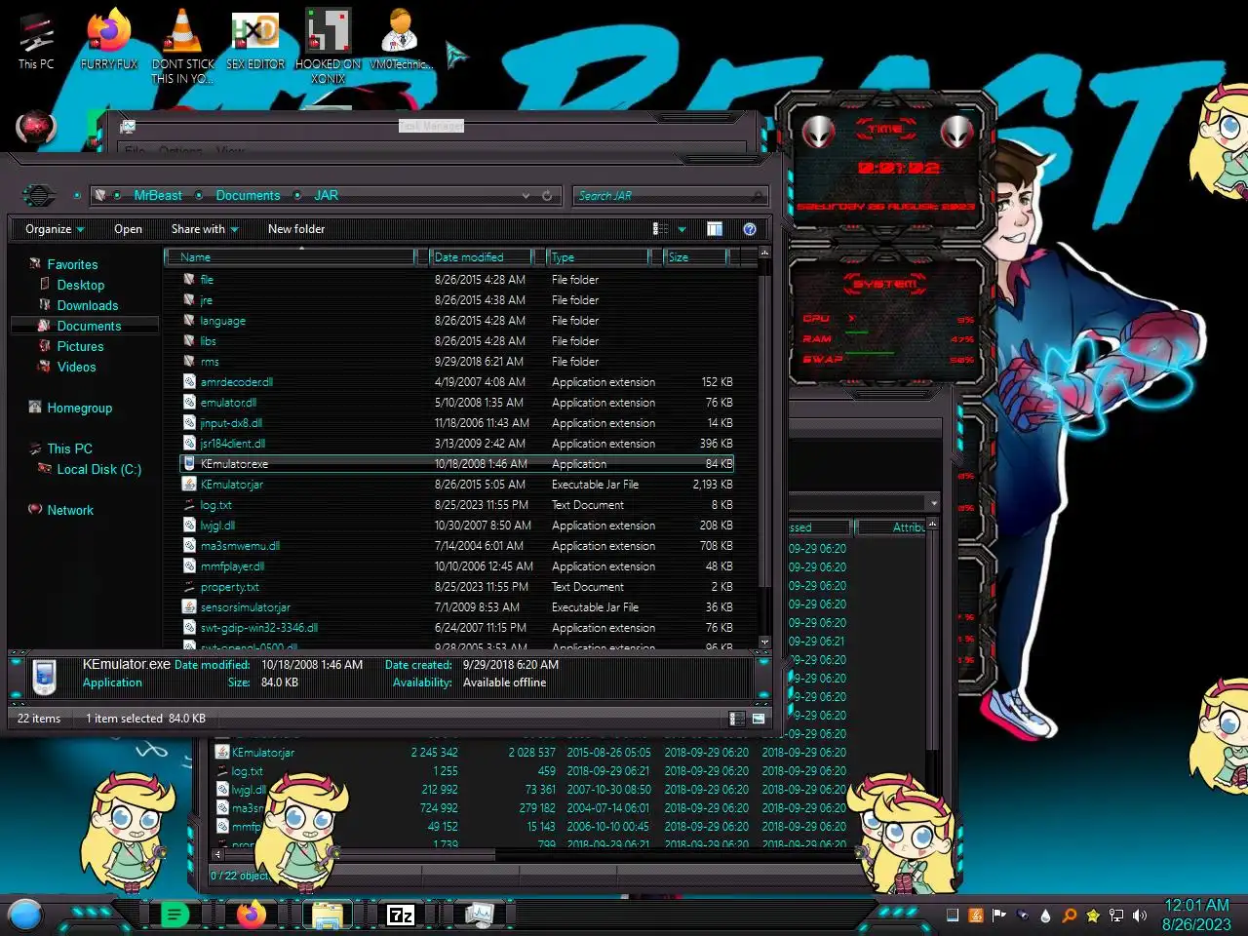Switch to Task Manager taskbar button
1248x936 pixels.
(479, 915)
